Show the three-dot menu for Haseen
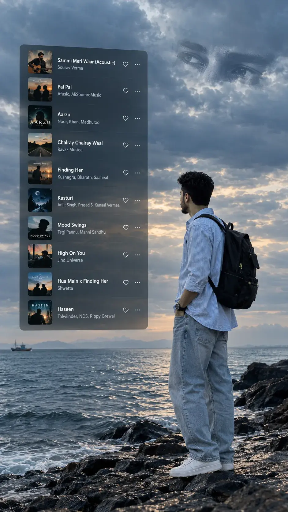 137,310
